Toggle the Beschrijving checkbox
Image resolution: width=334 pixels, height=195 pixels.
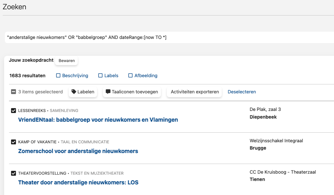point(58,75)
